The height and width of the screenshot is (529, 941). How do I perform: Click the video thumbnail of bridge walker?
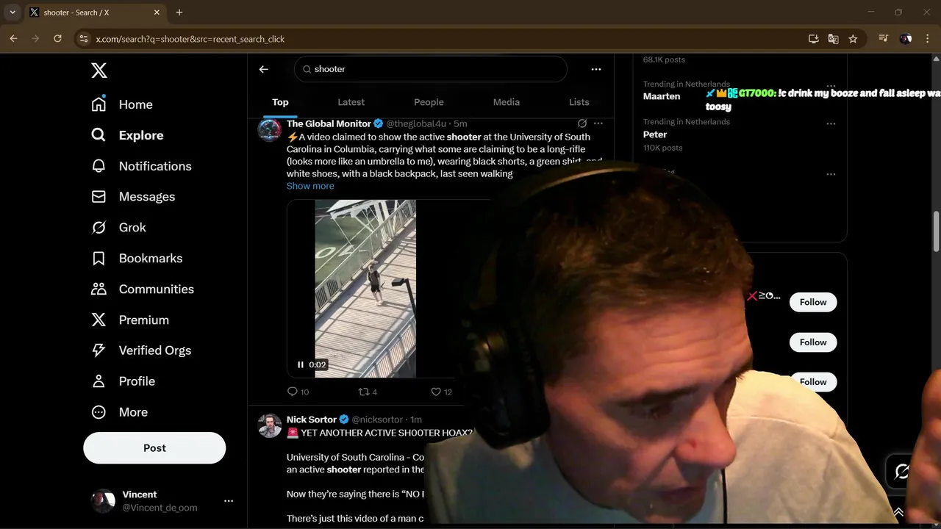point(365,289)
